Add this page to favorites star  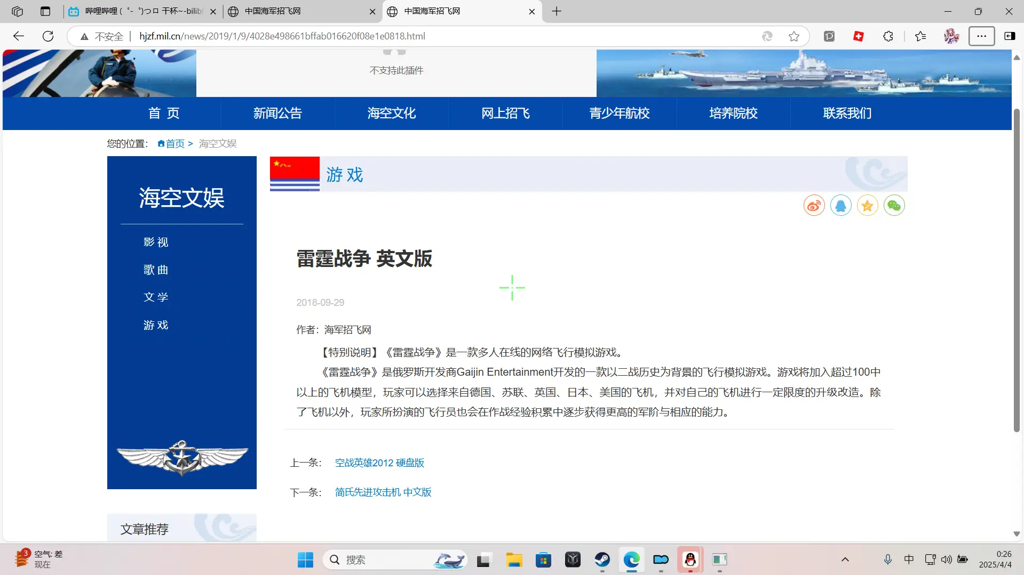794,36
